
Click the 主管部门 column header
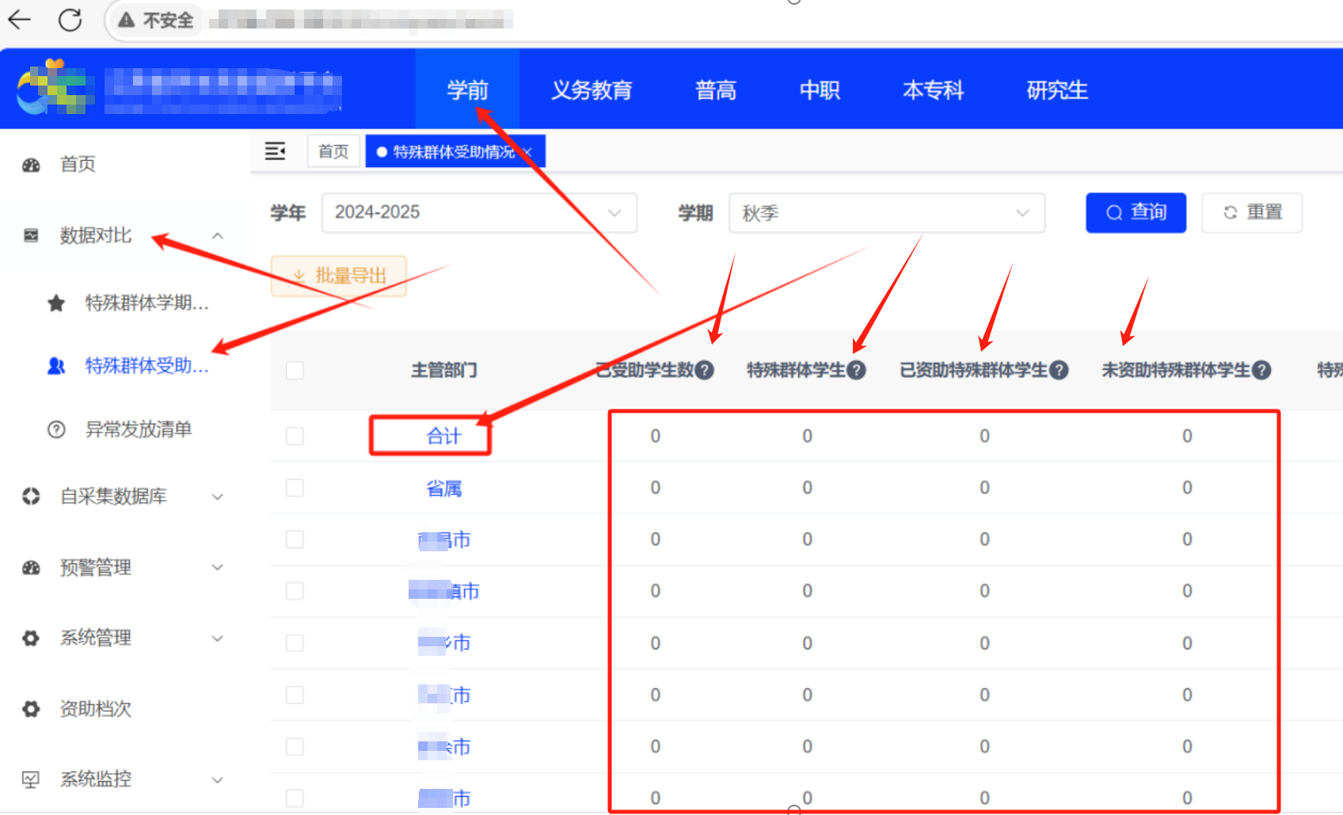(x=443, y=370)
